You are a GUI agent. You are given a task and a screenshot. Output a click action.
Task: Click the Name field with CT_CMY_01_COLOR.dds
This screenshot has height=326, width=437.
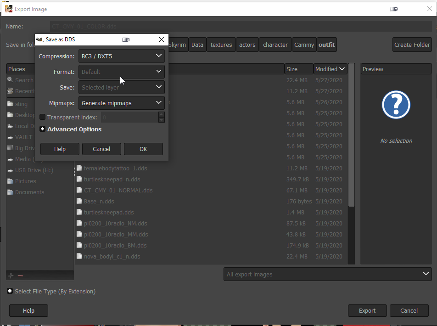[x=241, y=27]
